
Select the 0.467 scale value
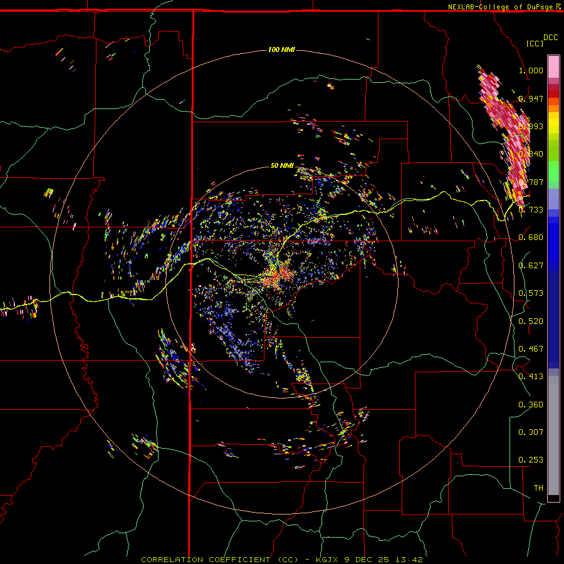tap(531, 349)
